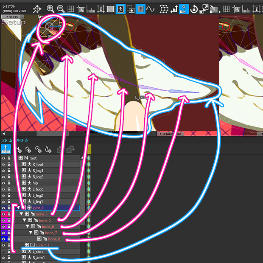Show the hidden L_skirt part via closed eye
This screenshot has width=263, height=263.
pos(3,251)
